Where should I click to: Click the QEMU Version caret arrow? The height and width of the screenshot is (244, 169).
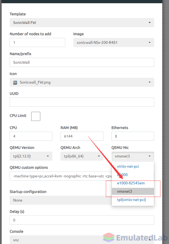click(x=48, y=156)
